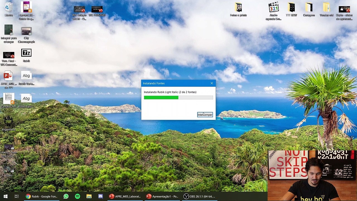This screenshot has height=201, width=357.
Task: Select the engenharia desktop icon
Action: point(9,124)
